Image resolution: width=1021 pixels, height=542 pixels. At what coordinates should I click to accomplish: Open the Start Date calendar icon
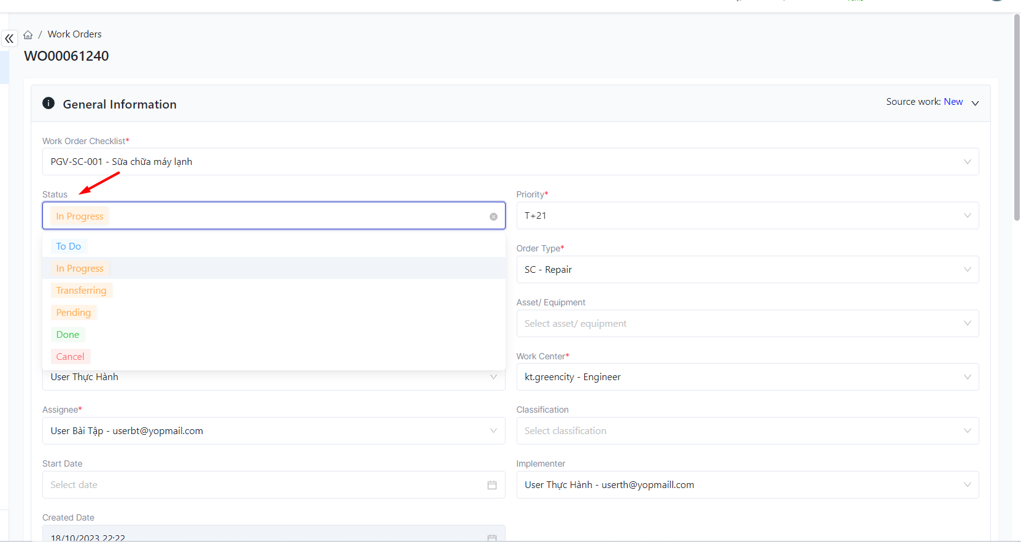492,485
